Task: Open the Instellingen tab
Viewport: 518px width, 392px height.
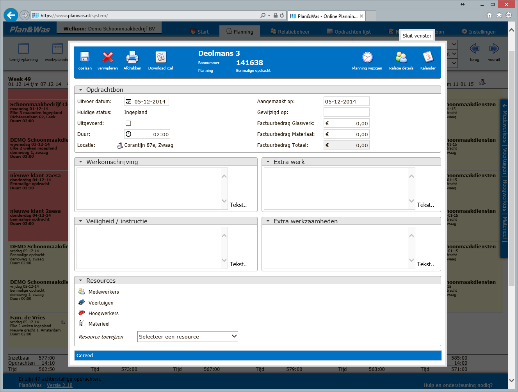Action: tap(479, 32)
